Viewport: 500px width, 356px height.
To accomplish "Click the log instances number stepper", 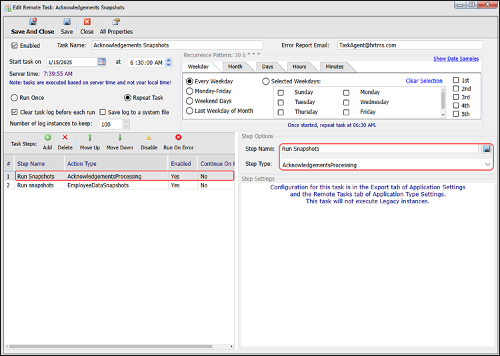I will (126, 124).
